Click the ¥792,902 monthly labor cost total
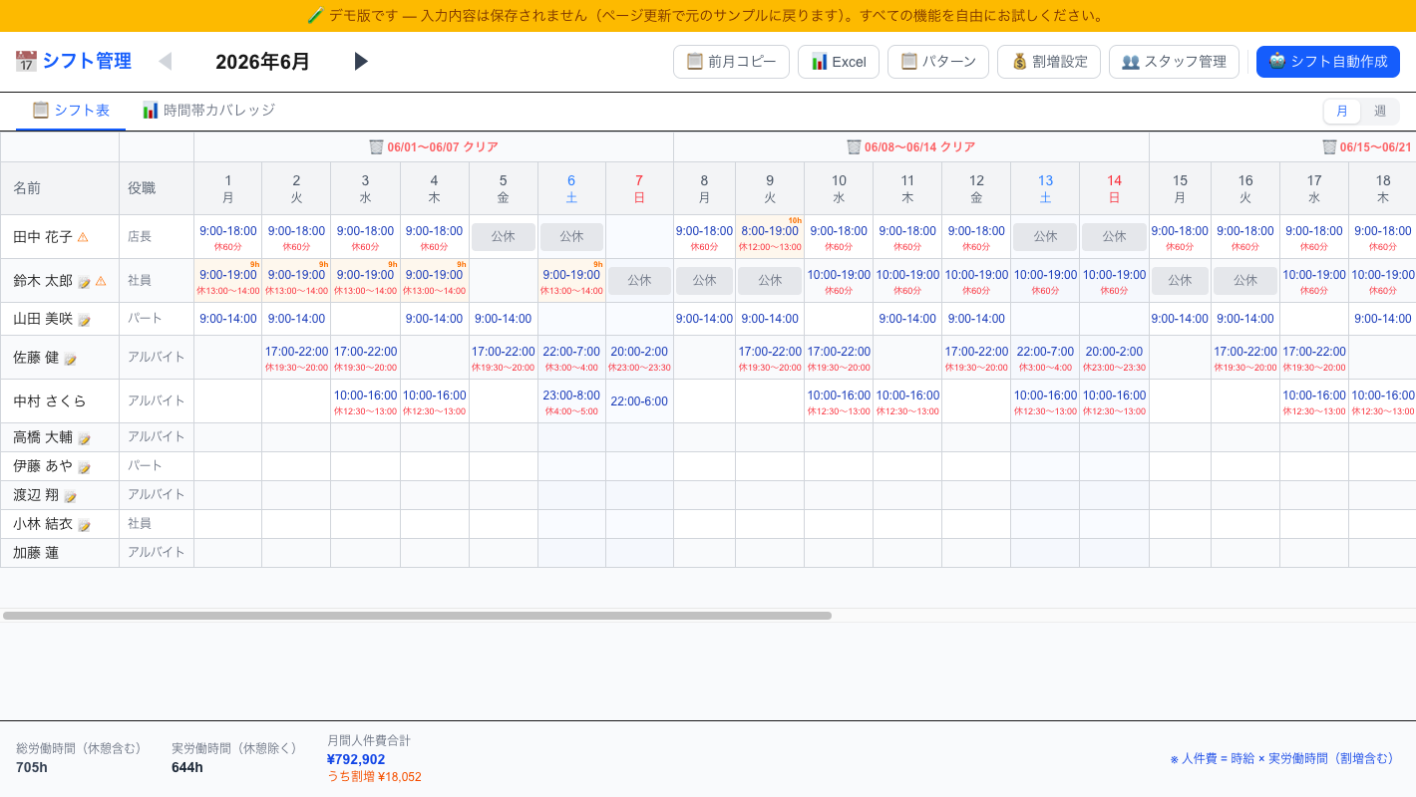The width and height of the screenshot is (1416, 797). click(x=356, y=759)
